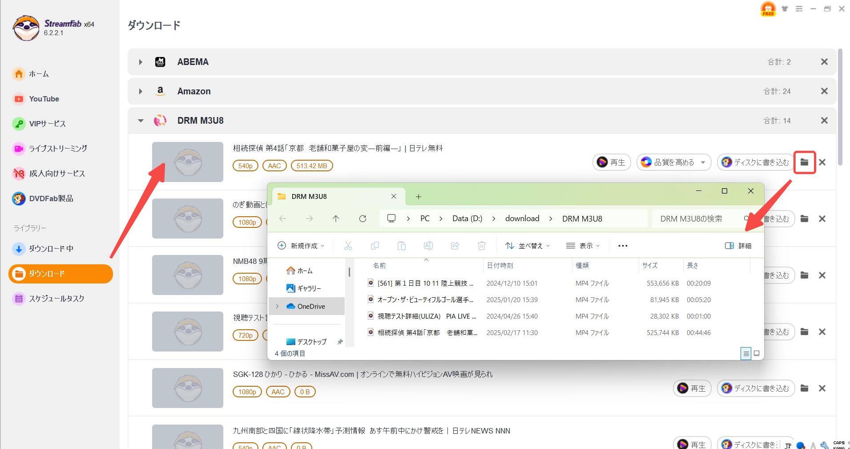Expand the ABEMA download group
The width and height of the screenshot is (850, 449).
pyautogui.click(x=141, y=62)
